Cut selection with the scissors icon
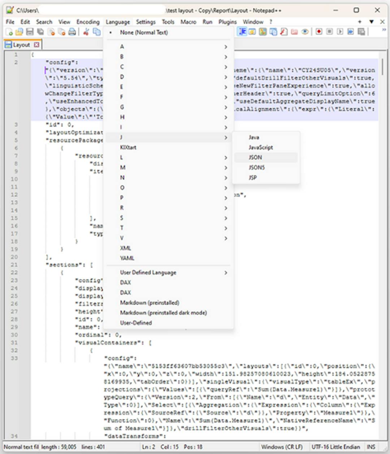This screenshot has width=390, height=454. (86, 32)
